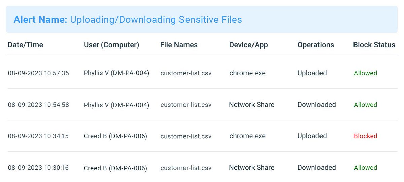Select the 10:54:58 timestamp entry

(38, 105)
